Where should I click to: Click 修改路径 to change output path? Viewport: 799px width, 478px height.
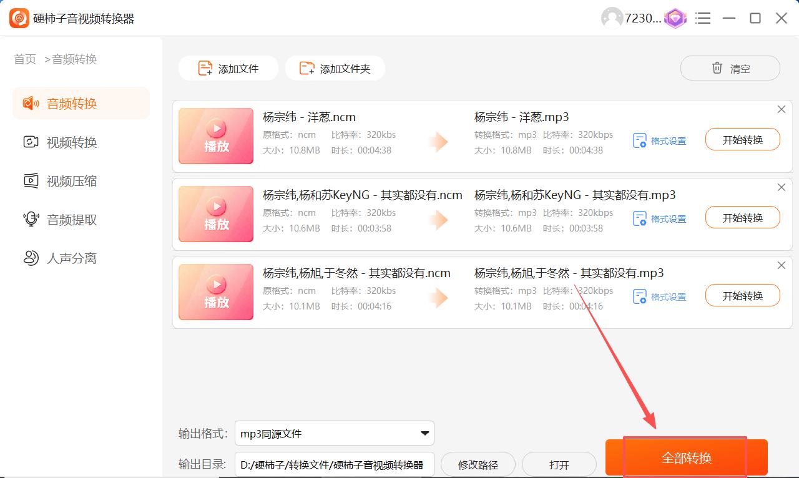tap(478, 464)
